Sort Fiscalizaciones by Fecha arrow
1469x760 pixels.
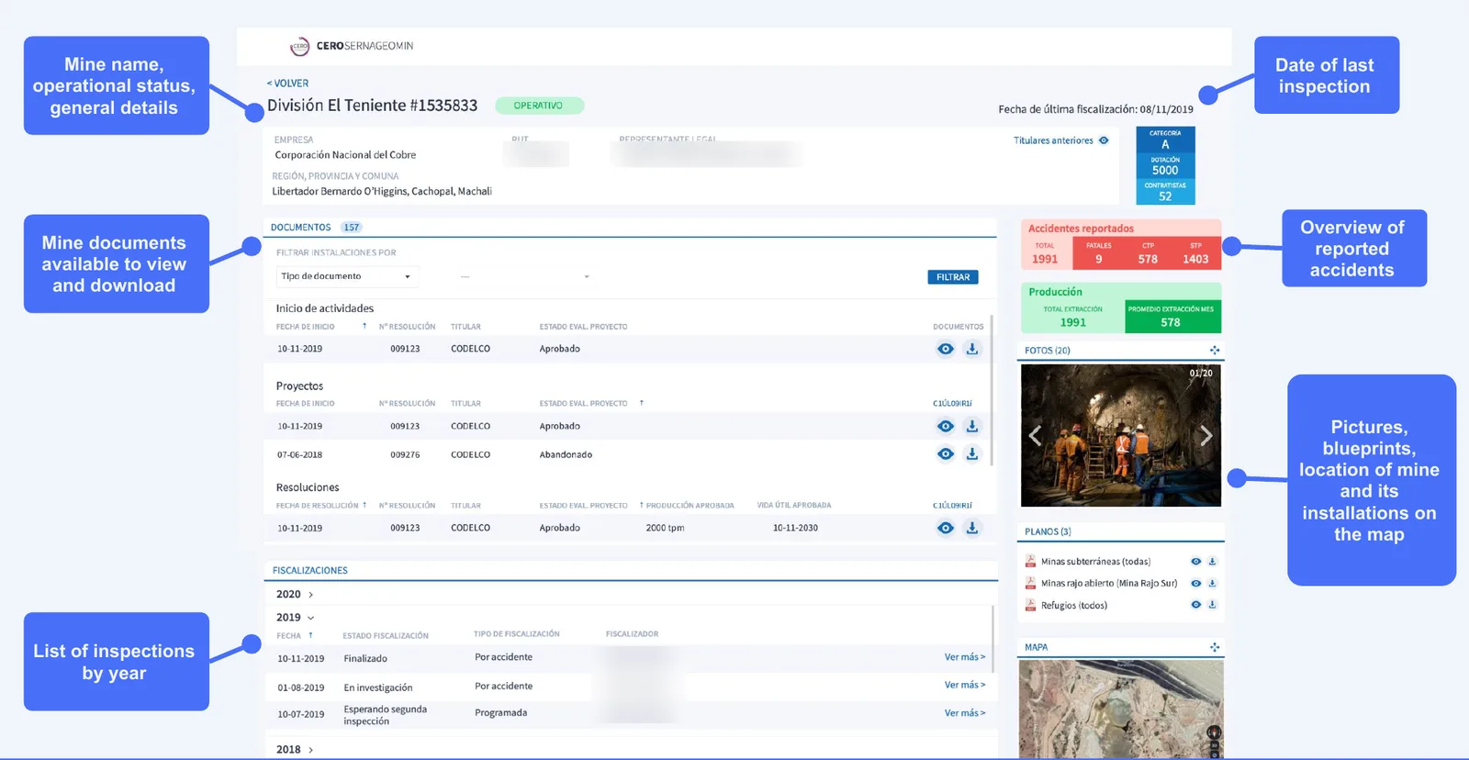(x=310, y=635)
